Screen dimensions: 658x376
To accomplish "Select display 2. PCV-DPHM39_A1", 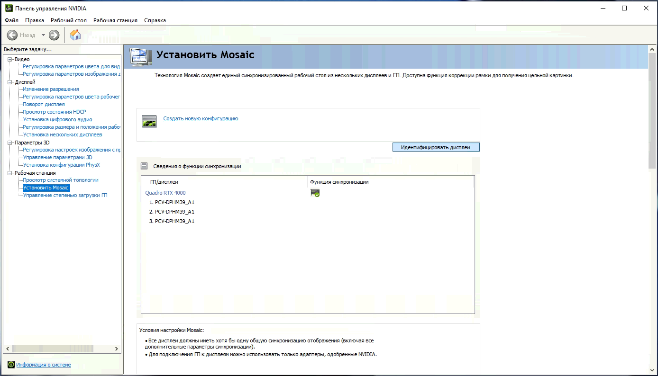I will click(172, 212).
